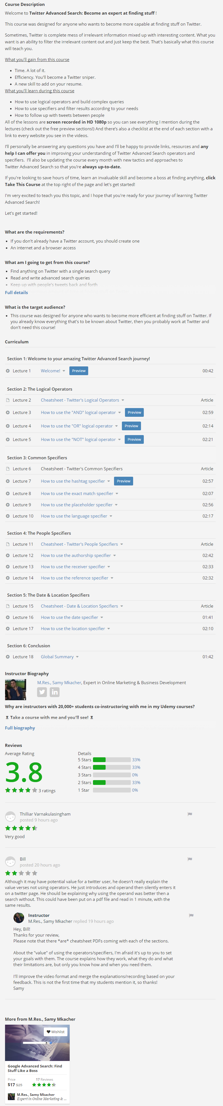Image resolution: width=223 pixels, height=1106 pixels.
Task: Click article icon beside Lecture 11
Action: coord(8,544)
